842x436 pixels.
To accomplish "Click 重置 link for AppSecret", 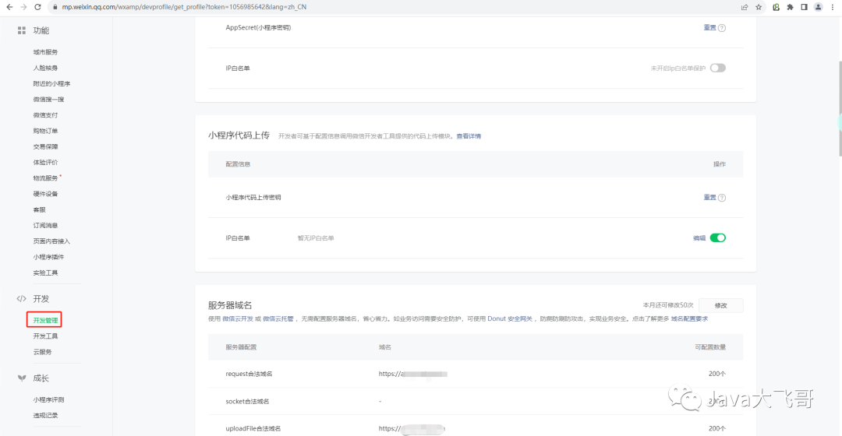I will 709,28.
